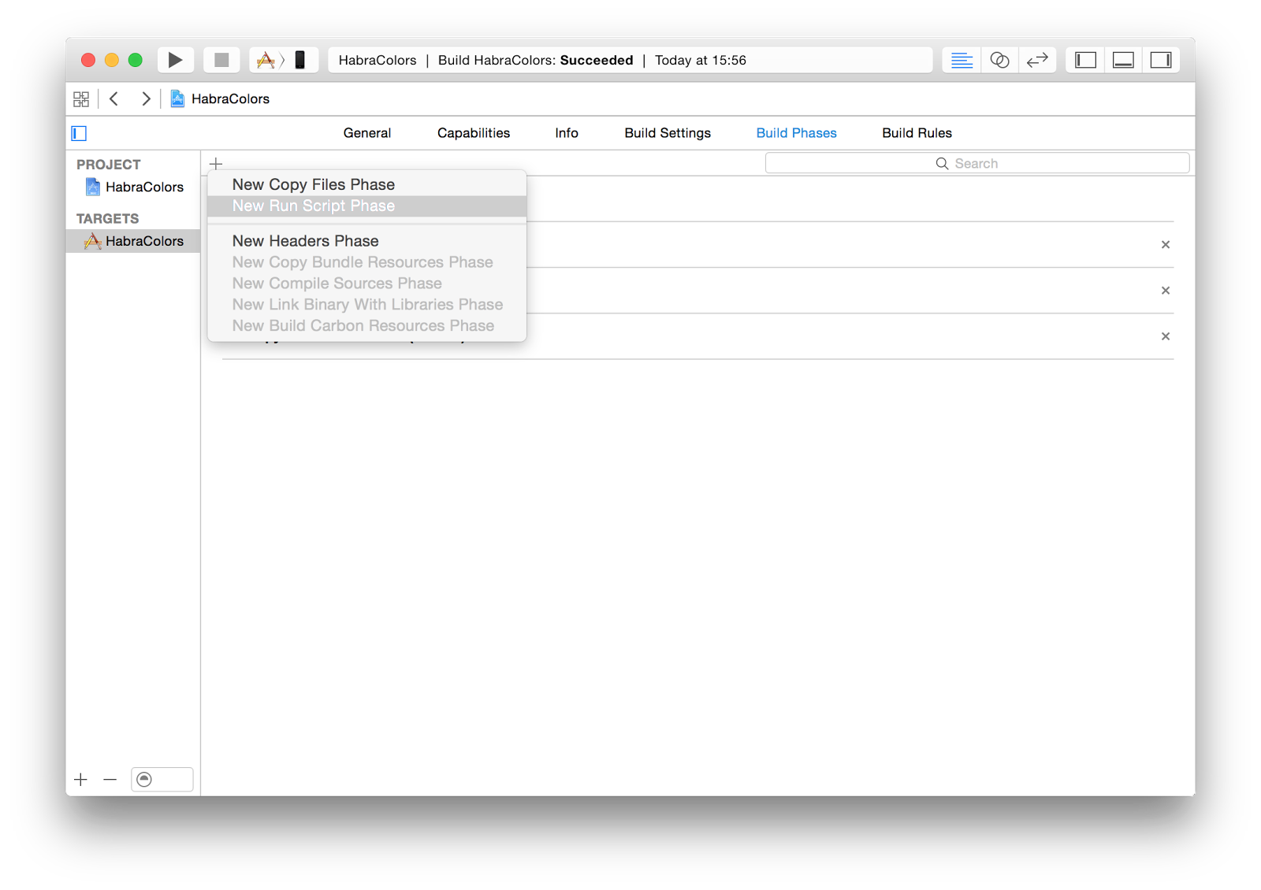1261x890 pixels.
Task: Choose the iPhone device destination
Action: coord(300,60)
